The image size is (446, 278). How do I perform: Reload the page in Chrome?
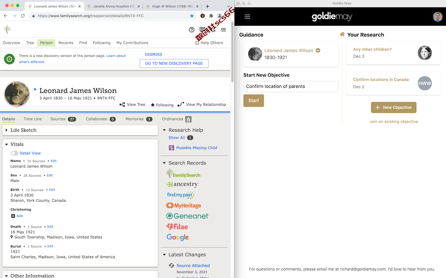tap(23, 16)
